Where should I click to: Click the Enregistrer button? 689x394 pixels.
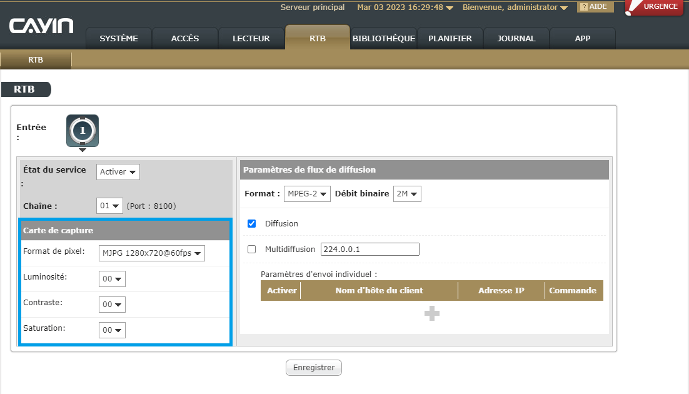314,368
